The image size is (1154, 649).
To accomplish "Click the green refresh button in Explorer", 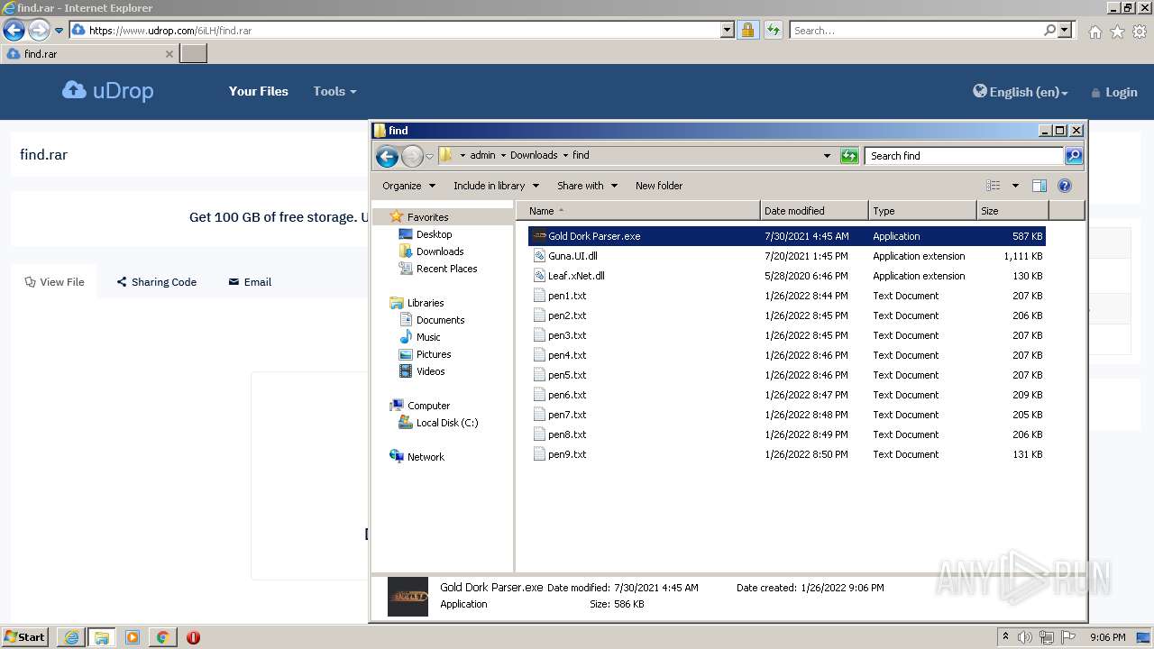I will [849, 156].
